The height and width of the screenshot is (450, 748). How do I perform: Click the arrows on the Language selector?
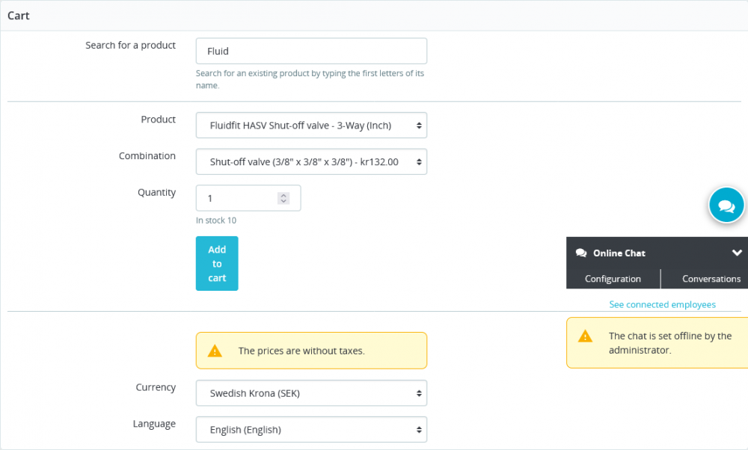pos(418,429)
